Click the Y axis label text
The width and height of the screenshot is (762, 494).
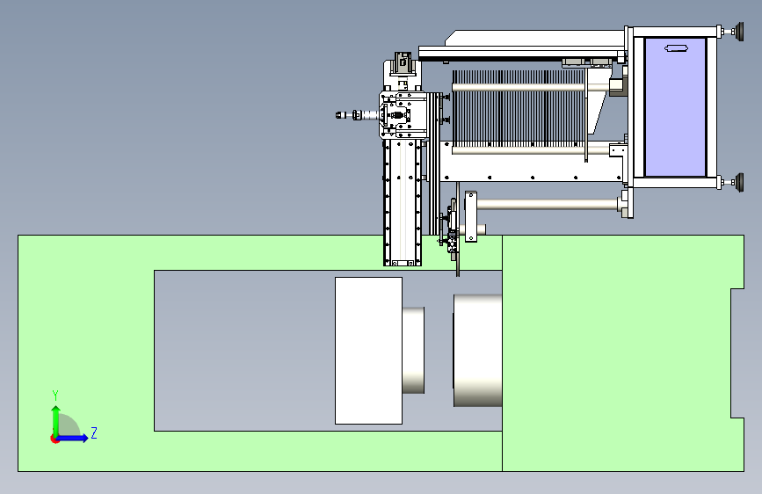[x=55, y=395]
